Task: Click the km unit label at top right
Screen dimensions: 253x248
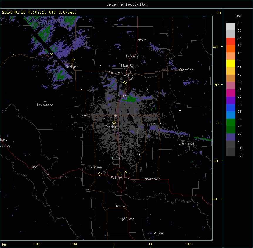Action: (219, 12)
